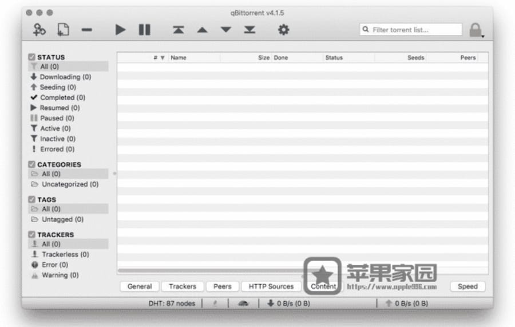Open the lock icon dropdown arrow
Image resolution: width=515 pixels, height=327 pixels.
tap(483, 36)
